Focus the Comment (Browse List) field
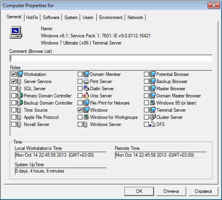The image size is (222, 200). coord(111,58)
